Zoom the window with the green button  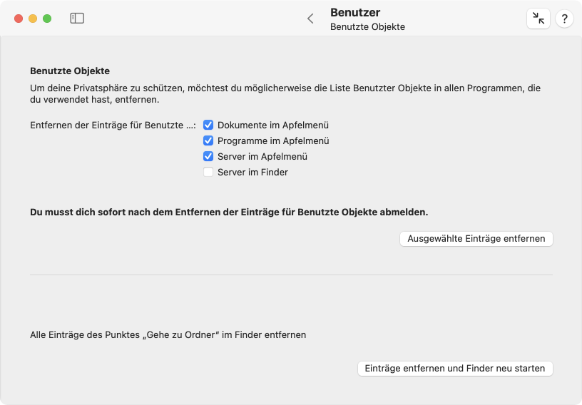pyautogui.click(x=47, y=19)
